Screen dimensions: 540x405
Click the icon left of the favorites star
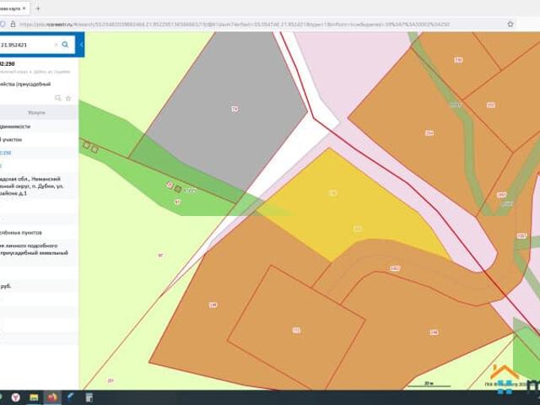[x=58, y=98]
